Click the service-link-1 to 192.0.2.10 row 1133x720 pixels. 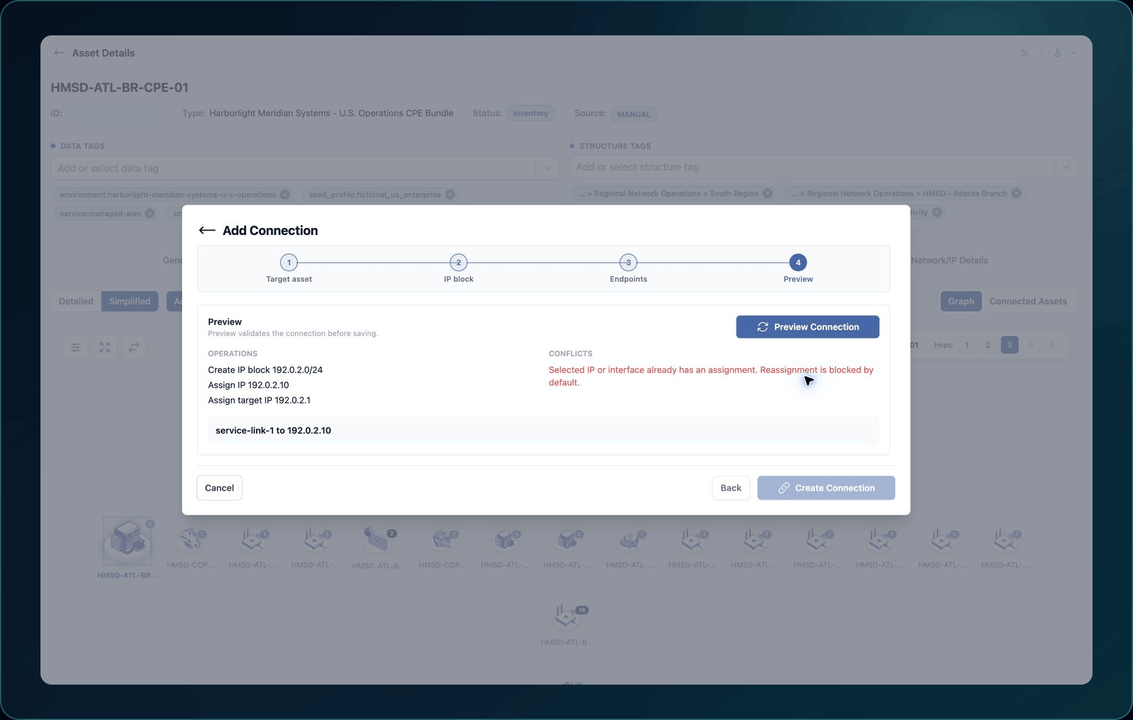543,430
